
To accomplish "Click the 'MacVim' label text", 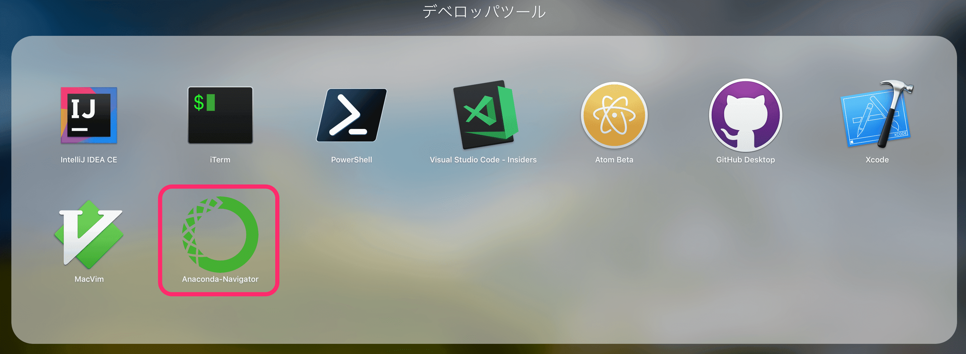I will pos(89,279).
